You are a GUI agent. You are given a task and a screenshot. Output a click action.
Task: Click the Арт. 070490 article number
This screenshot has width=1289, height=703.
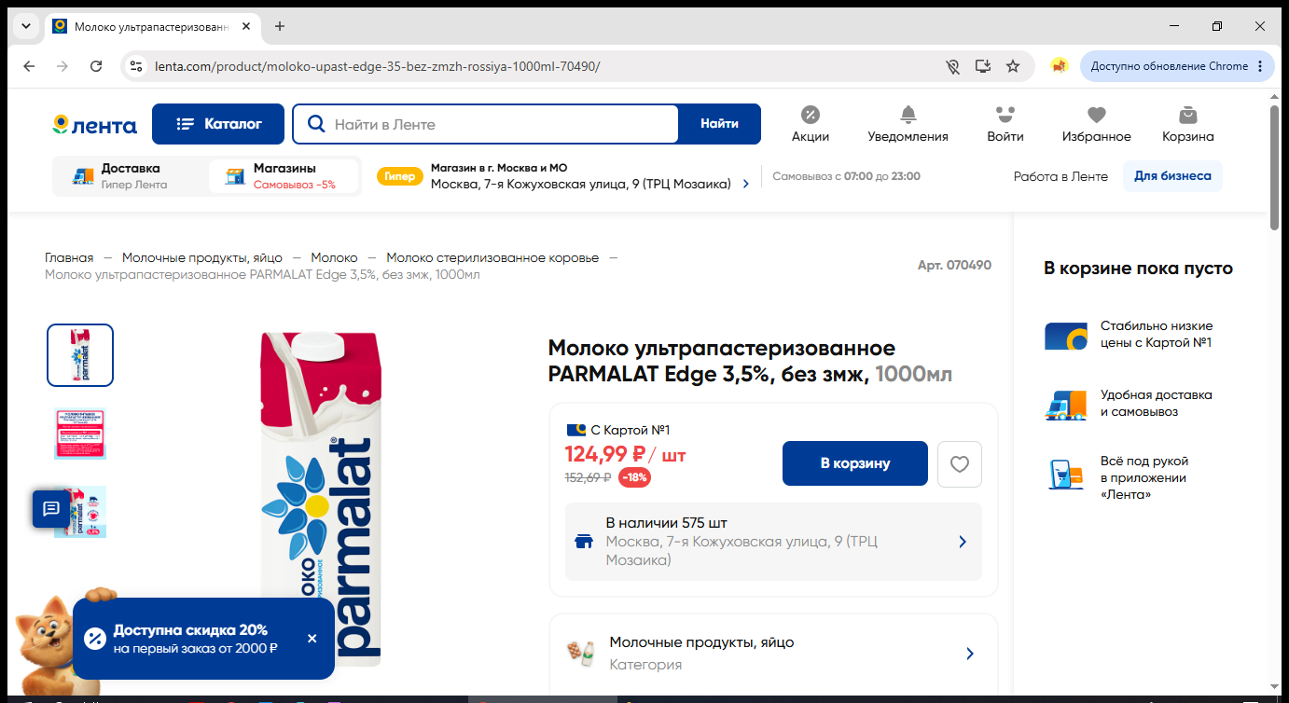coord(954,265)
